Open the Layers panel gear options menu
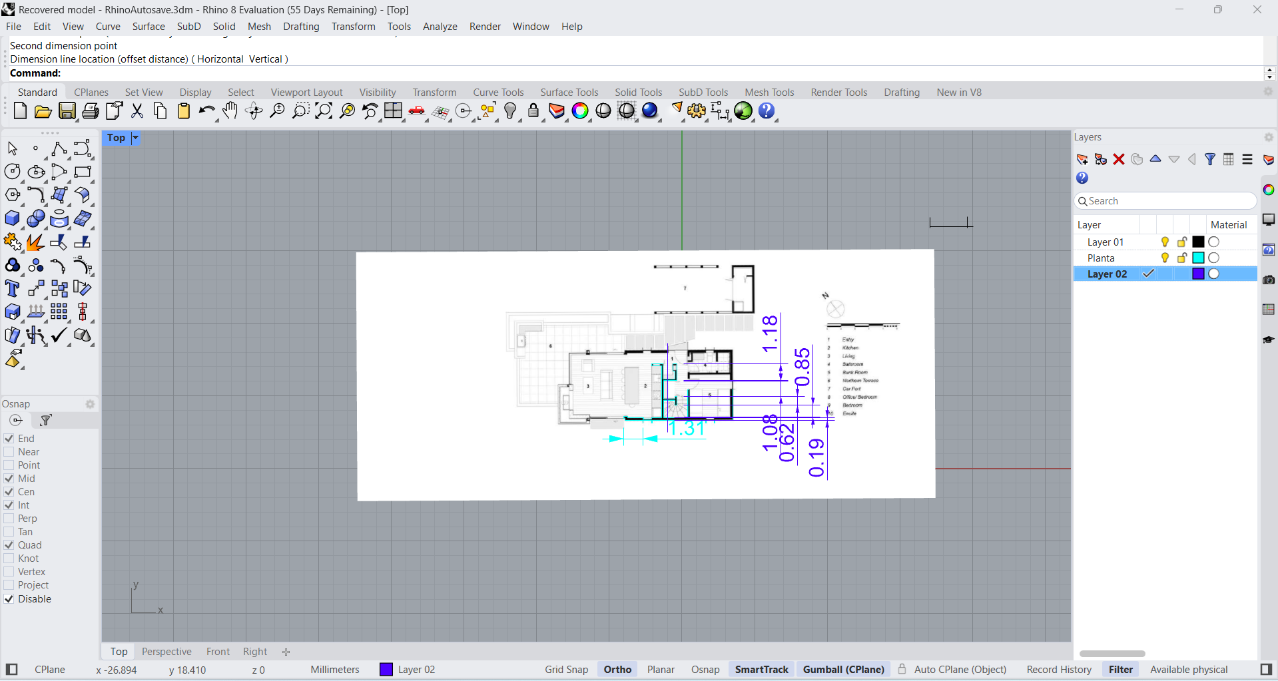 (x=1269, y=137)
